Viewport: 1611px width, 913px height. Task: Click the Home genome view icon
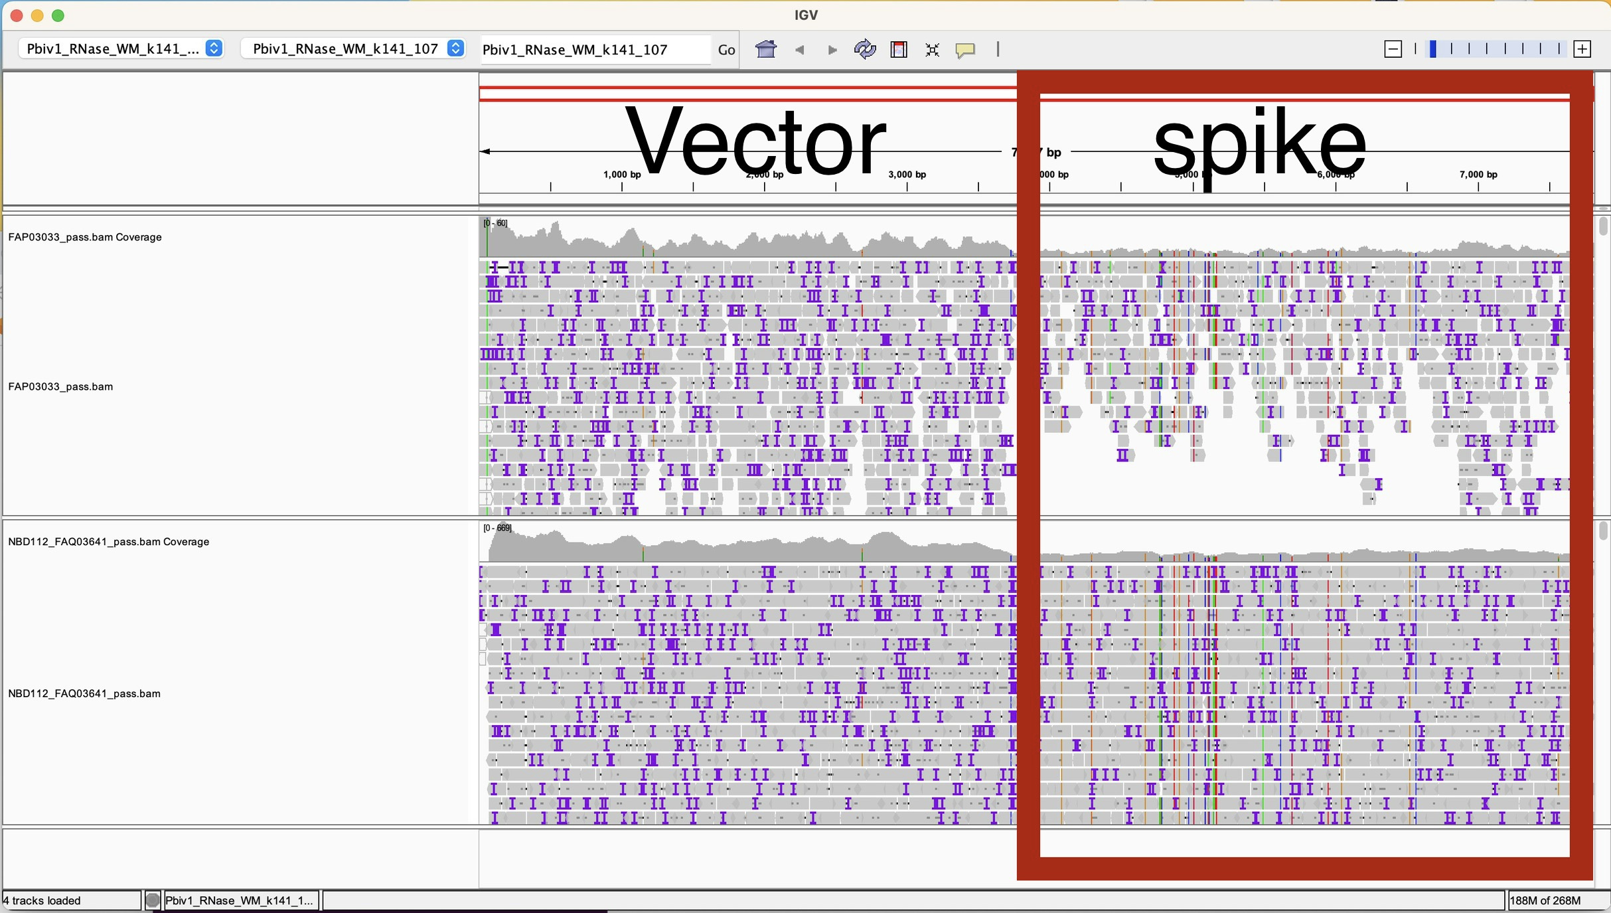coord(766,49)
